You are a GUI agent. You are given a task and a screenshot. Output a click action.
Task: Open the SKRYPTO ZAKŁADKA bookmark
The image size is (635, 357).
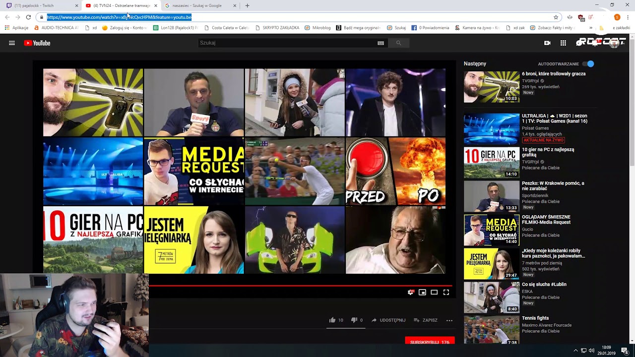[277, 28]
